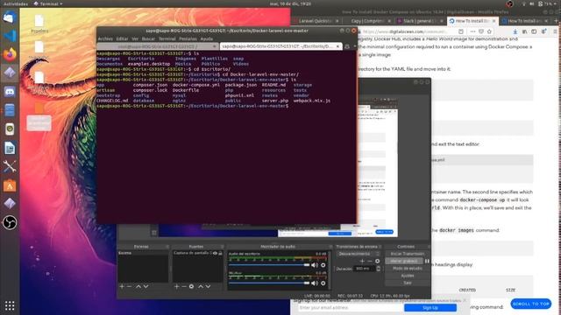This screenshot has height=315, width=561.
Task: Open Firefox hamburger menu
Action: [x=555, y=31]
